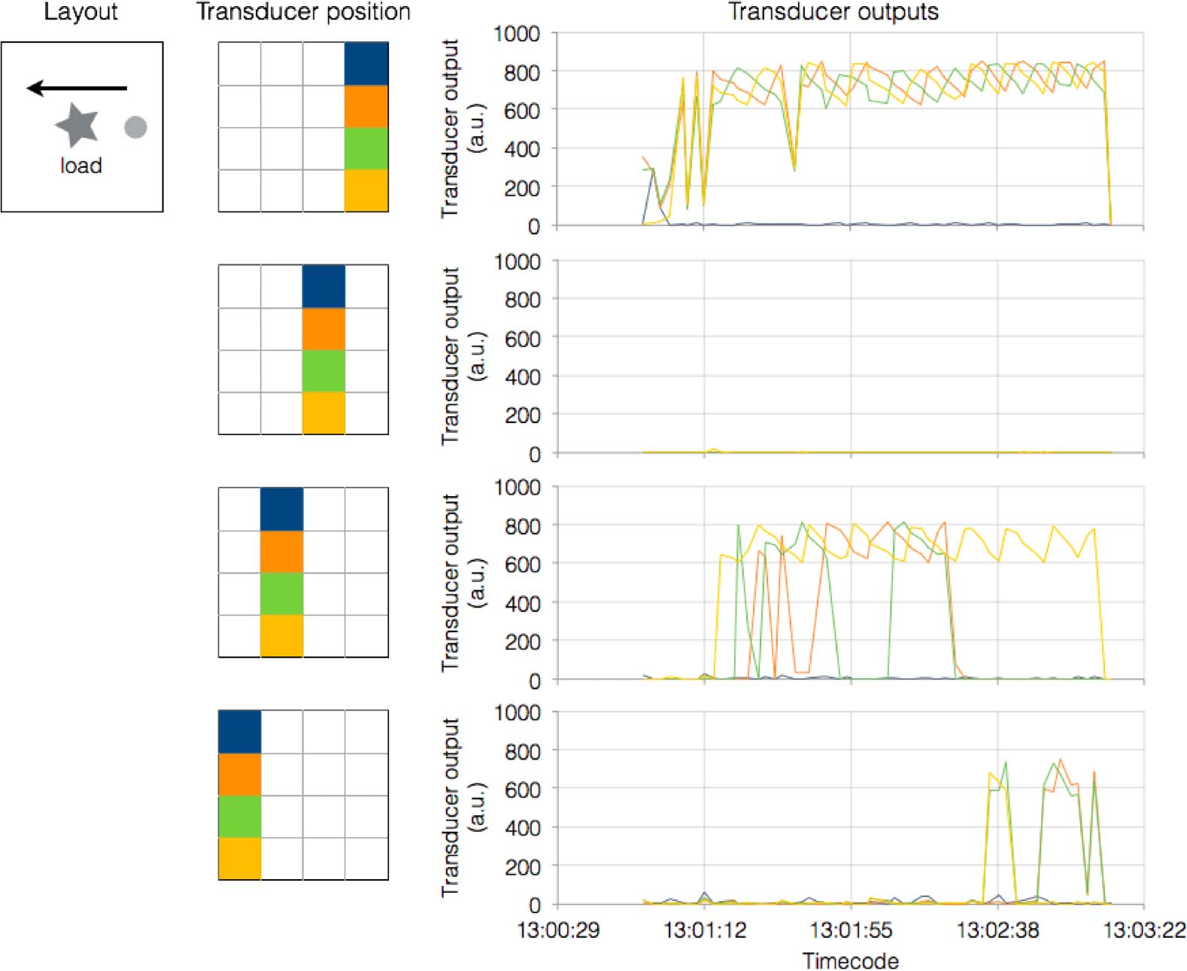This screenshot has height=971, width=1187.
Task: Pick the blue square in the first position grid
Action: (367, 64)
